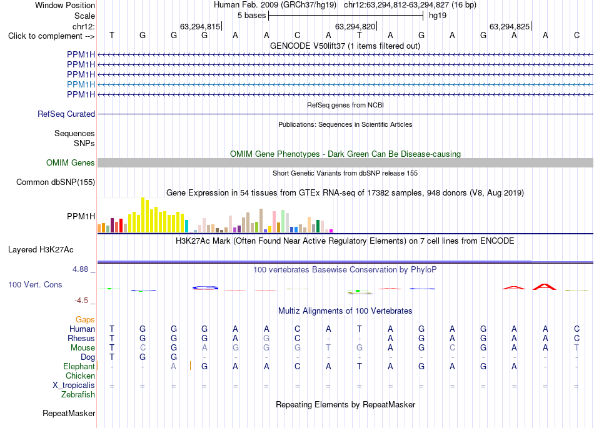Open the GTEx Gene Expression track title

click(345, 192)
